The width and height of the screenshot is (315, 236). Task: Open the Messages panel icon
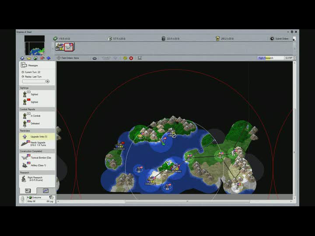point(24,65)
